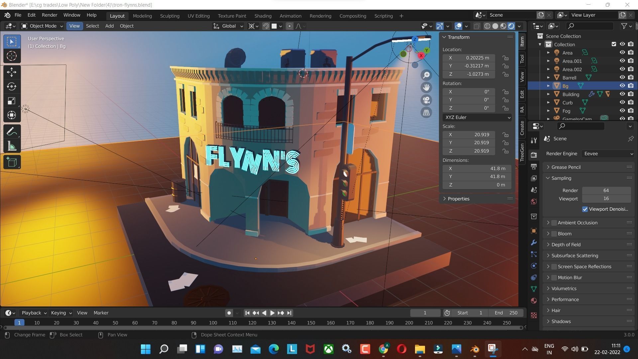638x359 pixels.
Task: Switch to the Shading workspace tab
Action: coord(263,16)
